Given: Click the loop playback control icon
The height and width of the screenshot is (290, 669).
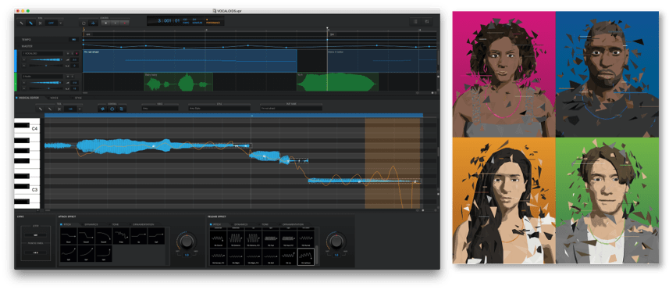Looking at the screenshot, I should (84, 23).
